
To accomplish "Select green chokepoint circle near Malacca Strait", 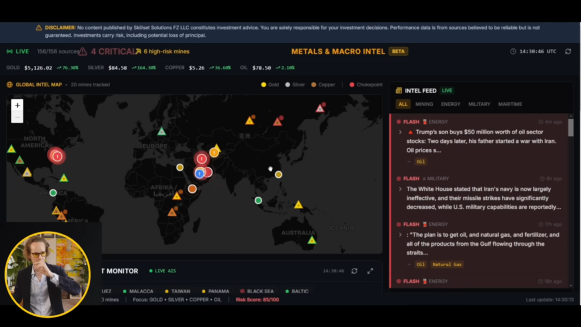I will click(258, 200).
